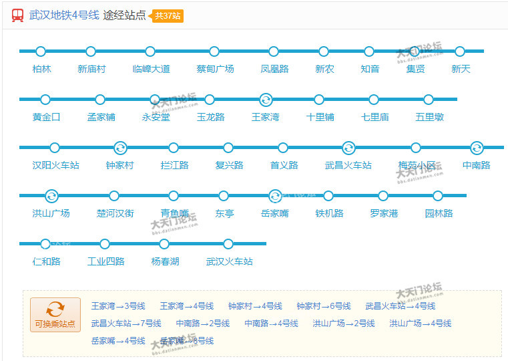The height and width of the screenshot is (361, 508).
Task: Open the 钟家村→6号线 transfer link
Action: click(x=324, y=306)
